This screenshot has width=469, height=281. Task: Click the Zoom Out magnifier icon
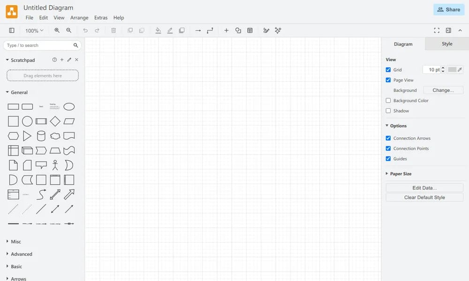69,30
